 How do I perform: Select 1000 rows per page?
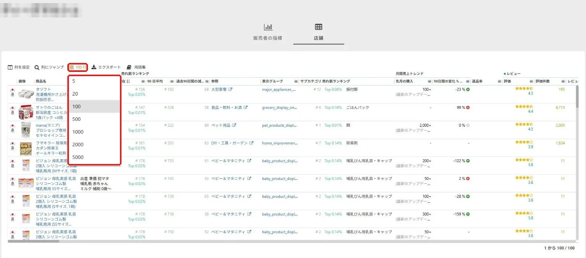[x=94, y=132]
